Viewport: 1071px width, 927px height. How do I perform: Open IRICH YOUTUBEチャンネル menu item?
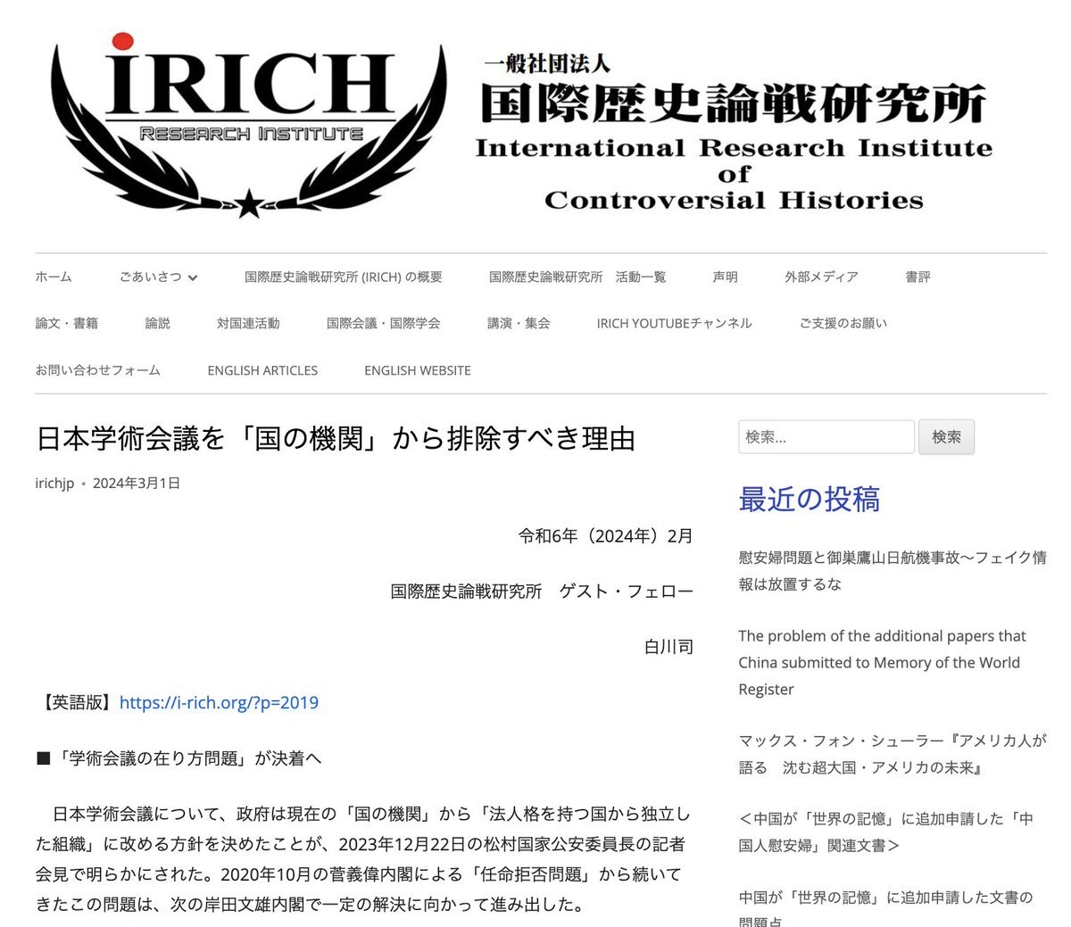(x=675, y=323)
